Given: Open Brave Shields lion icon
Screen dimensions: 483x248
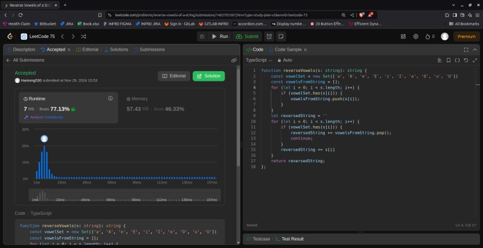Looking at the screenshot, I should [362, 14].
